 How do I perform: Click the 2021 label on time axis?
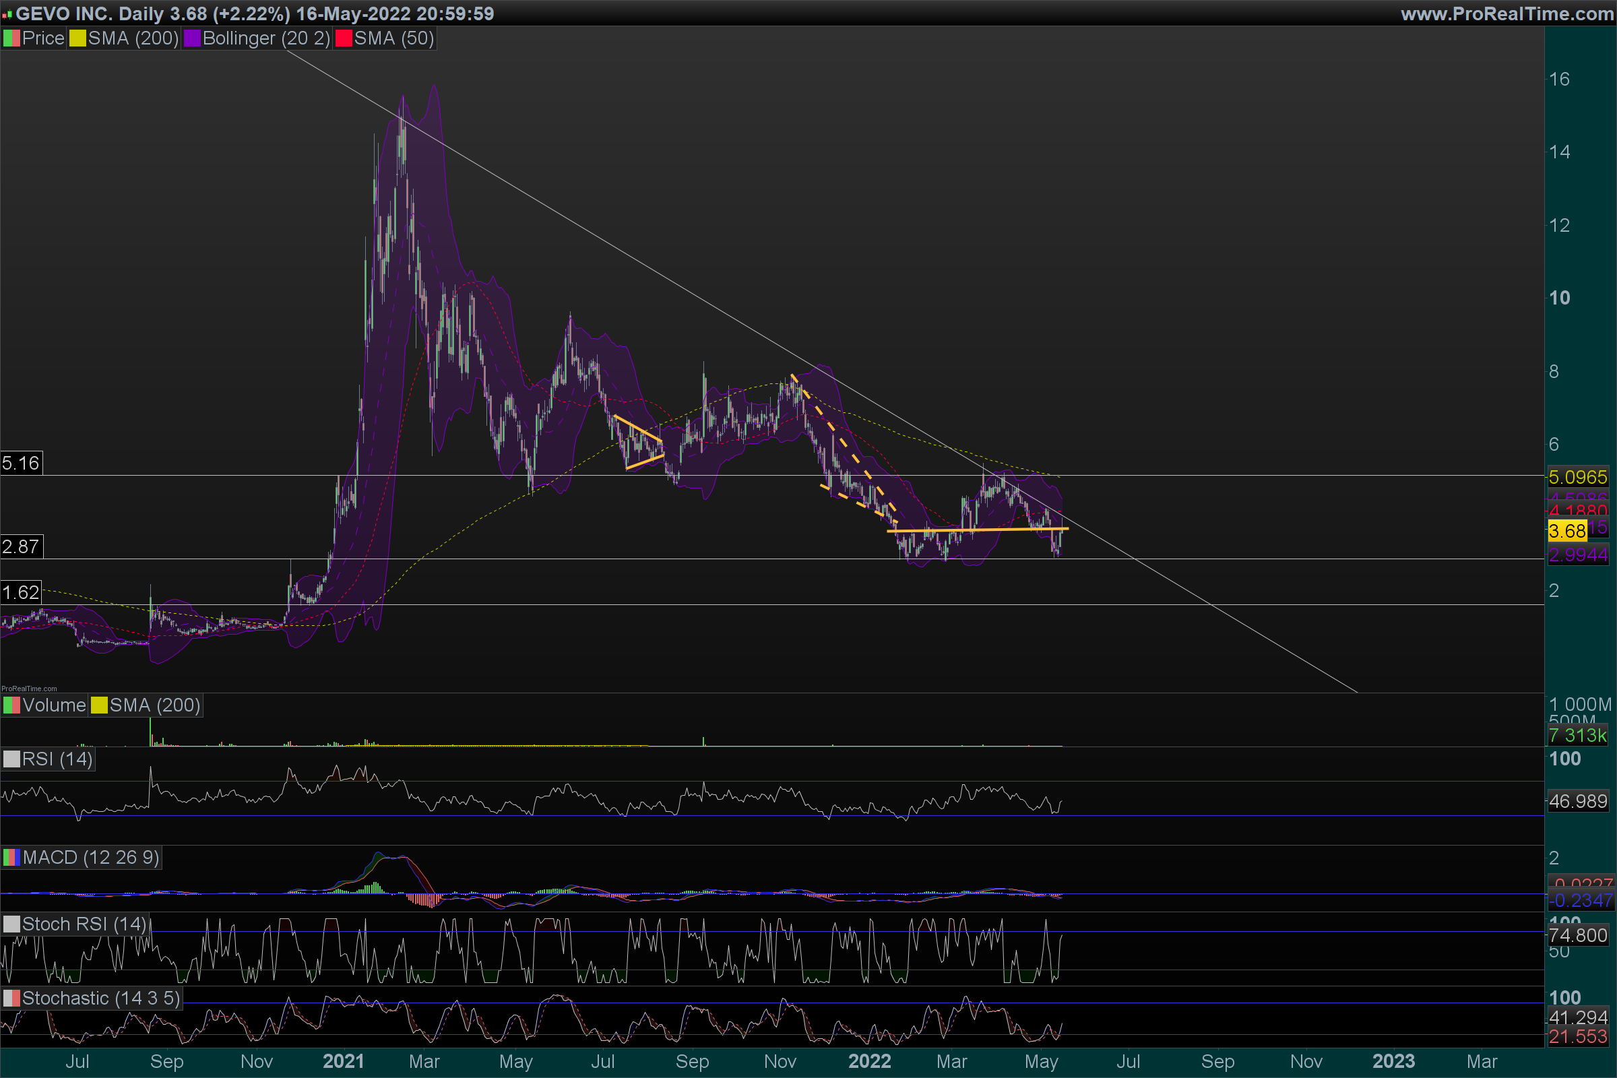[343, 1060]
